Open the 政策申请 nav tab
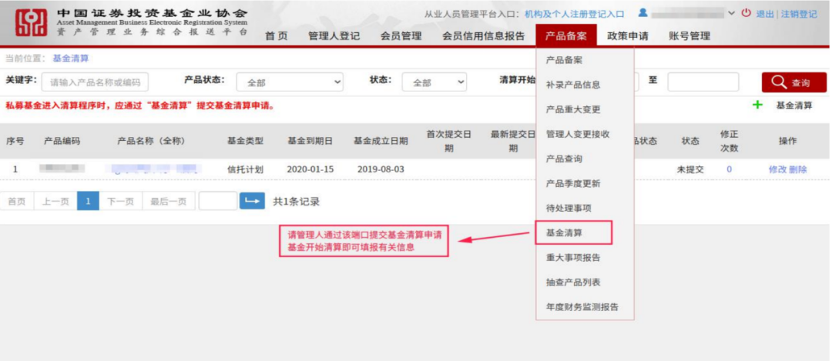The image size is (832, 361). 628,36
